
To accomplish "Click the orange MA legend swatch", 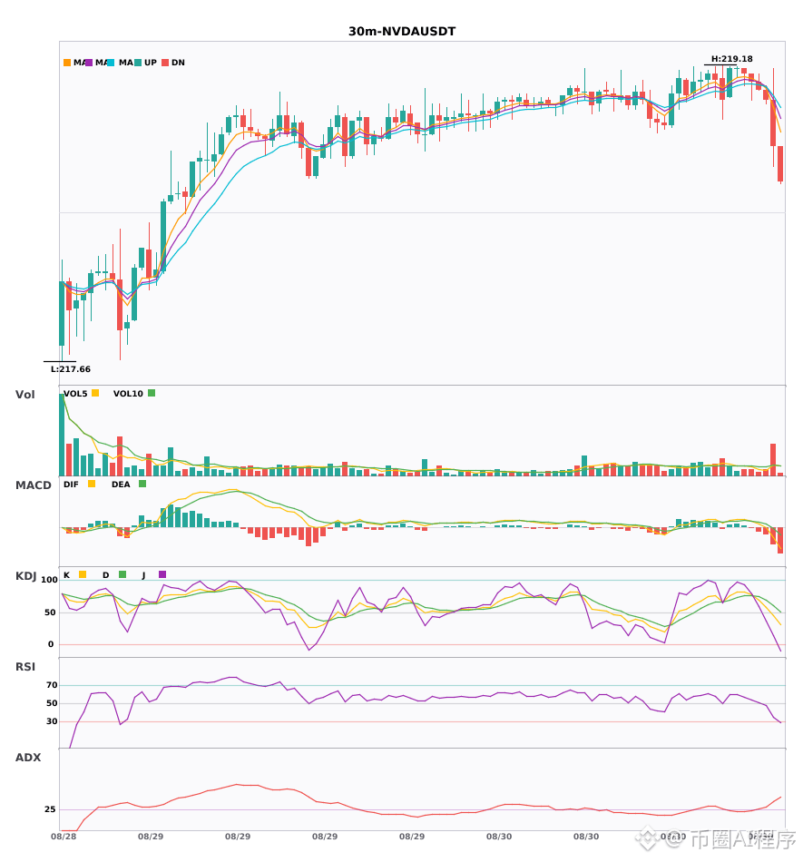I will coord(67,63).
